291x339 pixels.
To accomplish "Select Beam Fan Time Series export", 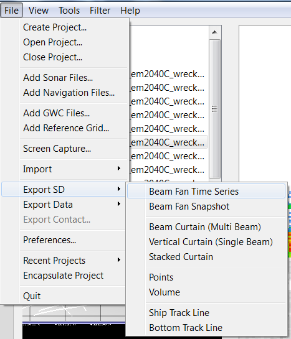I will point(206,192).
